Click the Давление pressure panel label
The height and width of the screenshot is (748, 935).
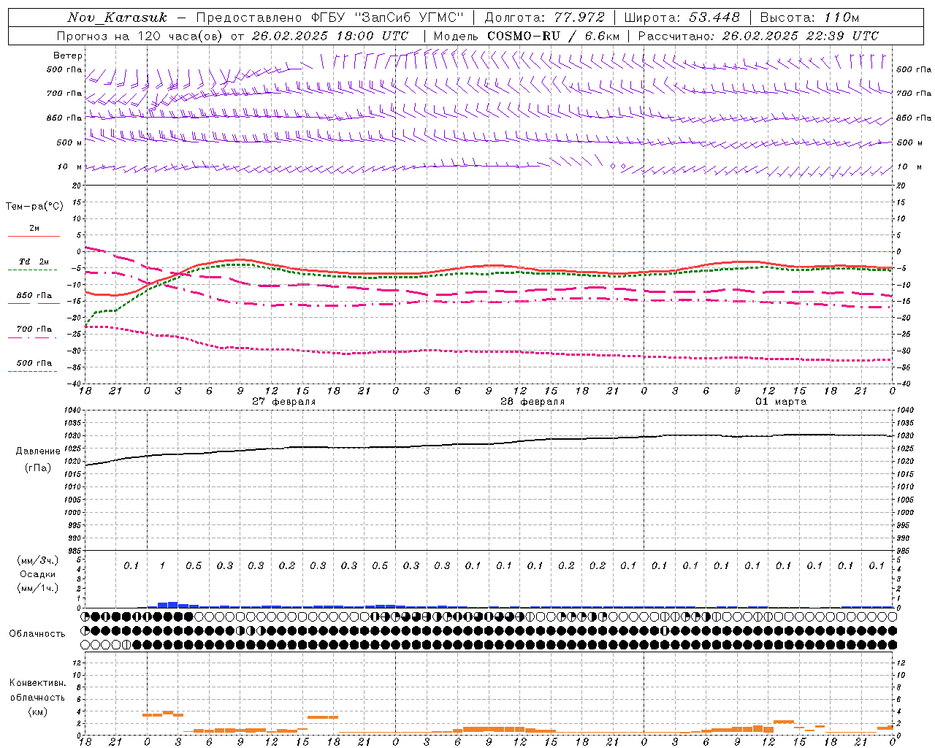38,451
